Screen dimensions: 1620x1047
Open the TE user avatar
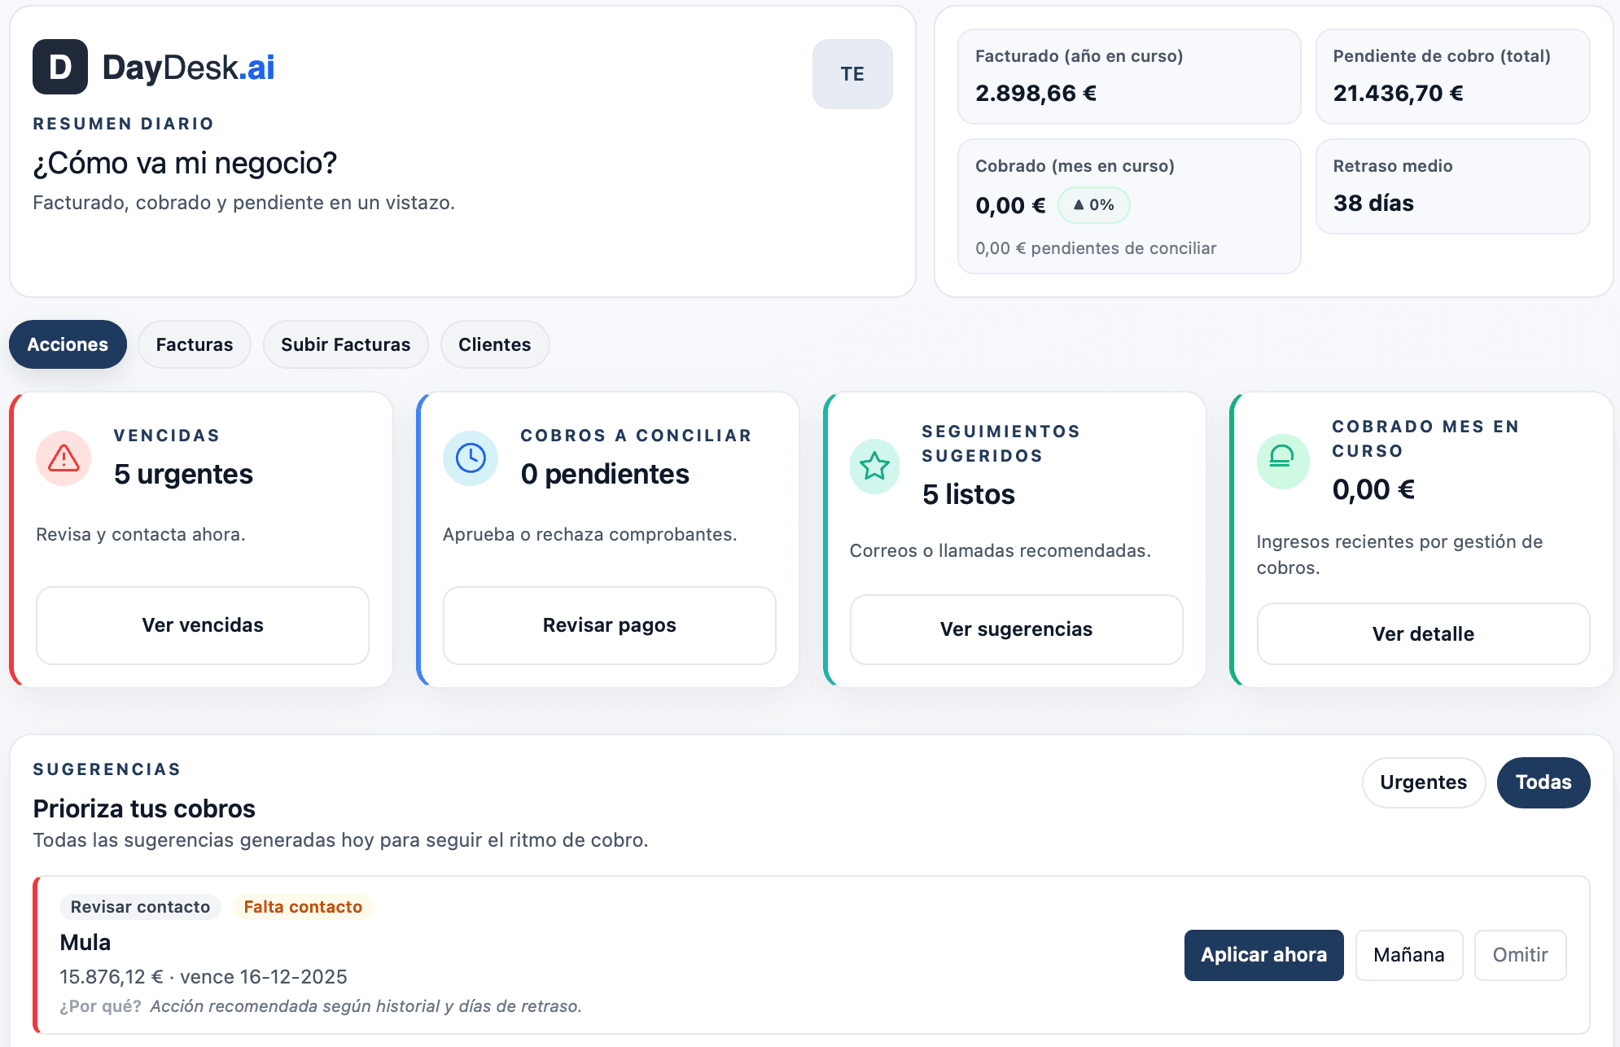click(852, 74)
